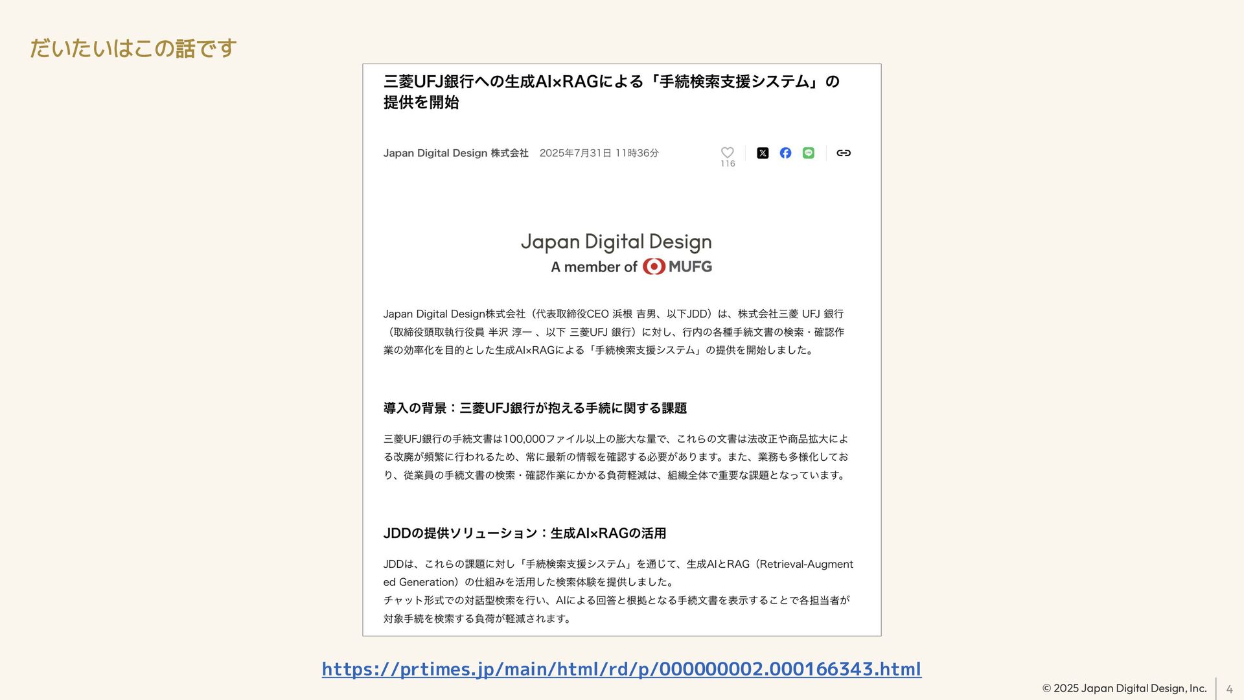Click the slide page number 4
Screen dimensions: 1244x700
pos(1229,689)
